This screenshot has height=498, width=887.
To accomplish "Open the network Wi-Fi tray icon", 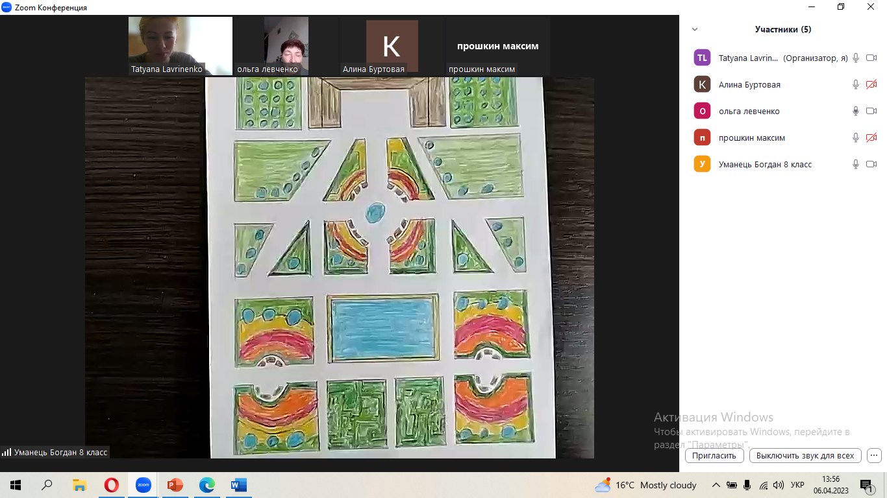I will [764, 485].
